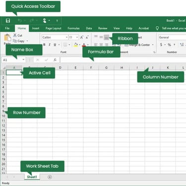This screenshot has height=186, width=186.
Task: Apply the yellow Fill Color bucket
Action: point(76,45)
